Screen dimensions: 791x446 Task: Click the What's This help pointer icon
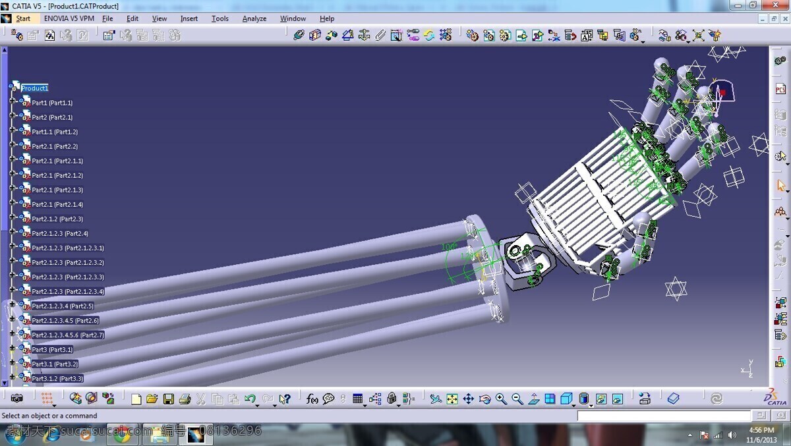[x=285, y=399]
